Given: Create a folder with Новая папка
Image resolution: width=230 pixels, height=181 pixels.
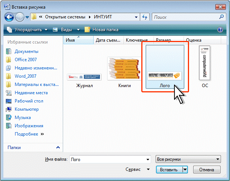Looking at the screenshot, I should tap(101, 30).
